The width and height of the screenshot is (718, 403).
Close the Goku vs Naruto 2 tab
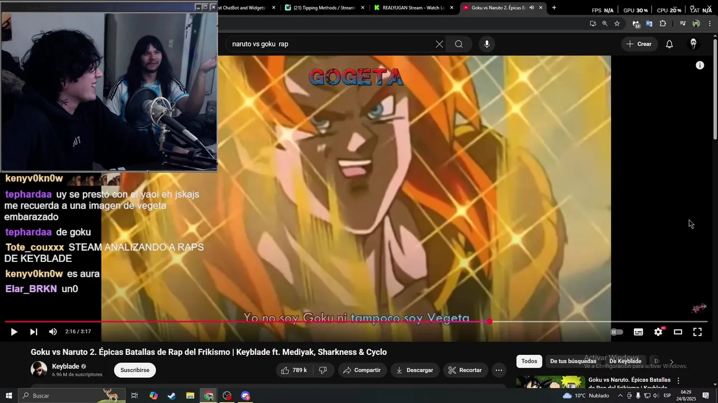click(541, 8)
